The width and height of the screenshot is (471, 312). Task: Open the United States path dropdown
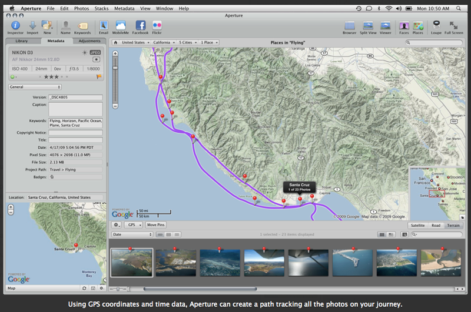click(x=135, y=42)
